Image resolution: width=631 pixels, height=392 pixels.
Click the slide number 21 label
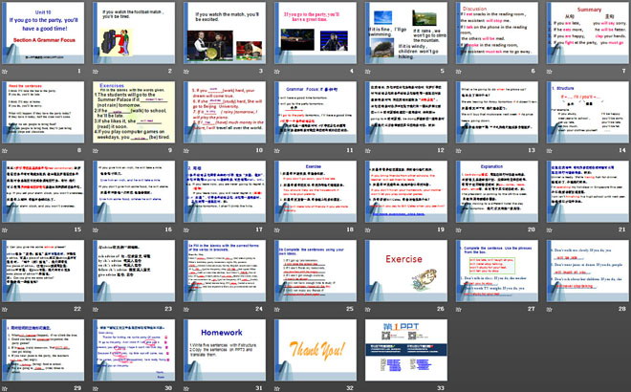tap(622, 229)
